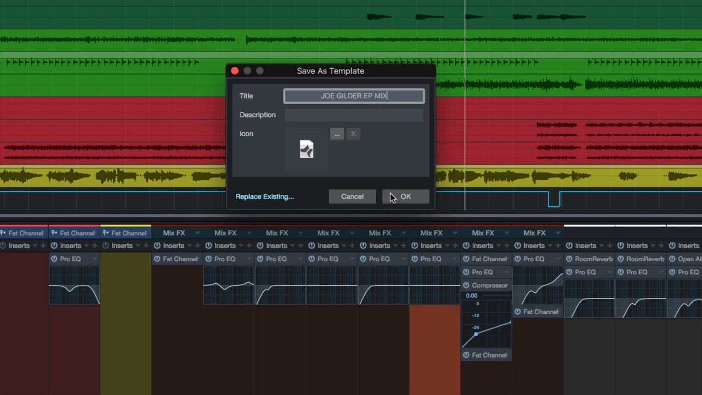The image size is (702, 395).
Task: Click into the empty Description field
Action: 354,115
